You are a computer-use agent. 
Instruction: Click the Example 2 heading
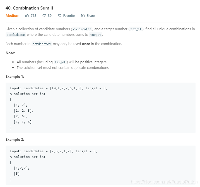click(x=15, y=139)
